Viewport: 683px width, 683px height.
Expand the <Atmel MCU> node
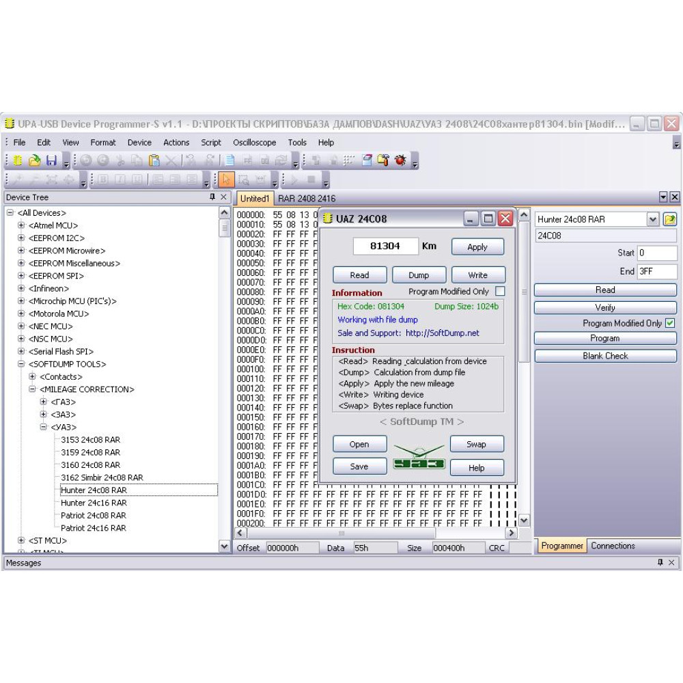(21, 225)
